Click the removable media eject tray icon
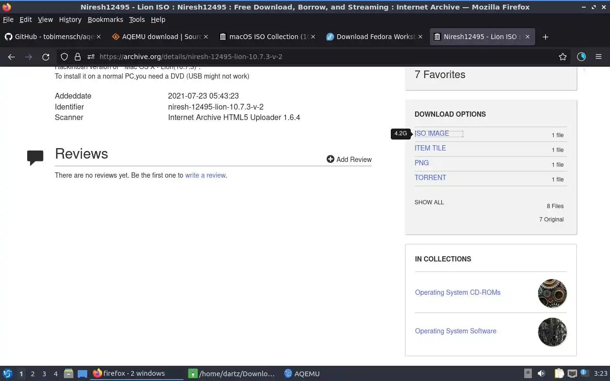 pyautogui.click(x=528, y=373)
